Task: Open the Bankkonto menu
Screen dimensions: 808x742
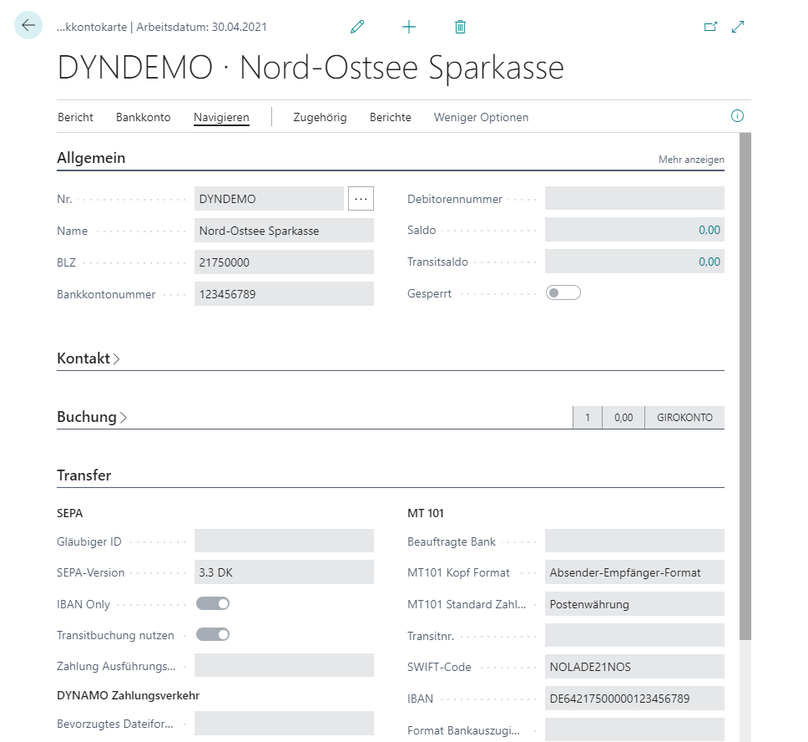Action: pos(144,117)
